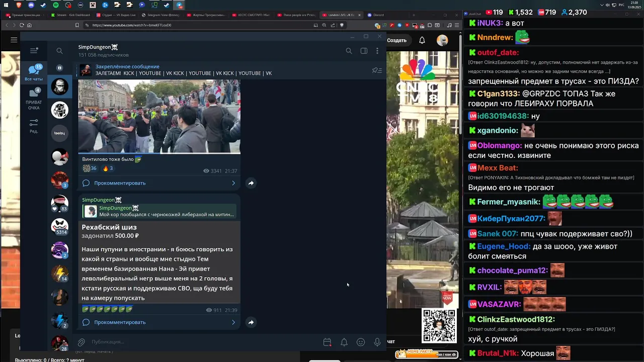Screen dimensions: 644x362
Task: Add the 36-count reaction on video post
Action: coord(90,168)
